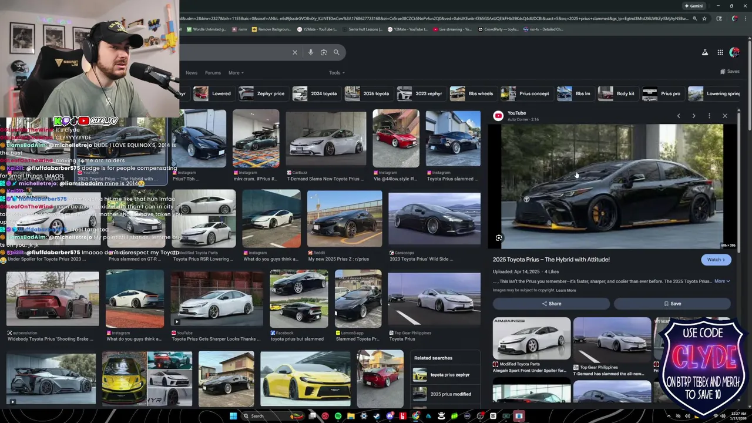Select the Lowered filter chip
Viewport: 752px width, 423px height.
(214, 93)
